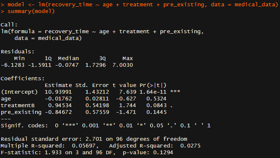Viewport: 280px width, 158px height.
Task: Click treatmentB t value 1.744
Action: (x=127, y=105)
